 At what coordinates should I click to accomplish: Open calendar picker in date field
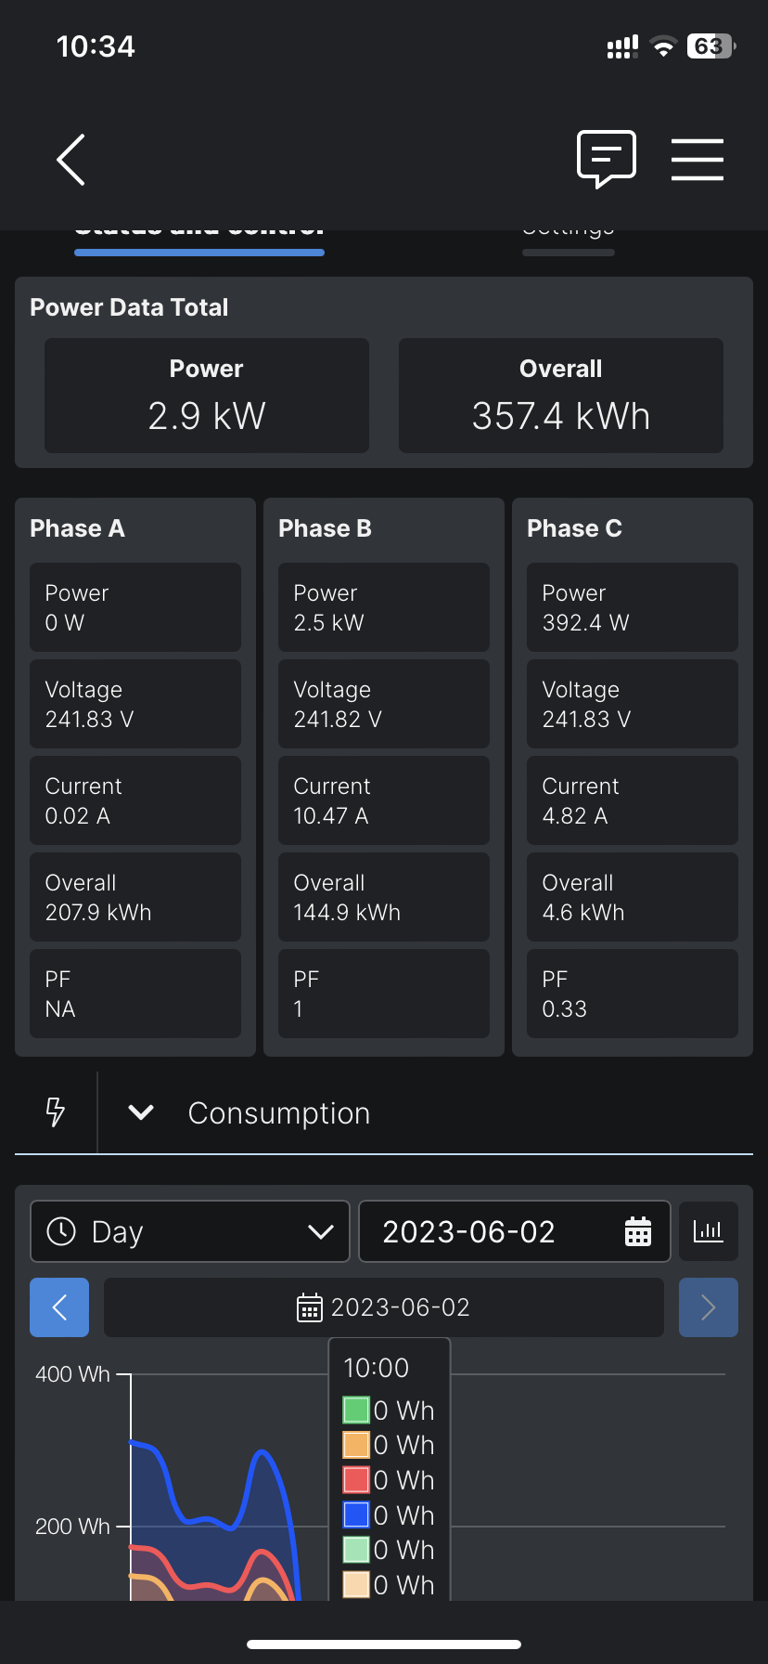tap(638, 1231)
